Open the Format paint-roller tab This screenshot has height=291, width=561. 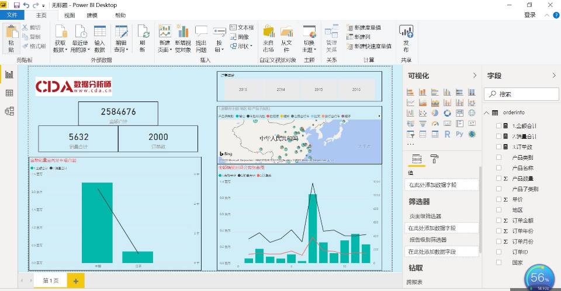(x=434, y=159)
